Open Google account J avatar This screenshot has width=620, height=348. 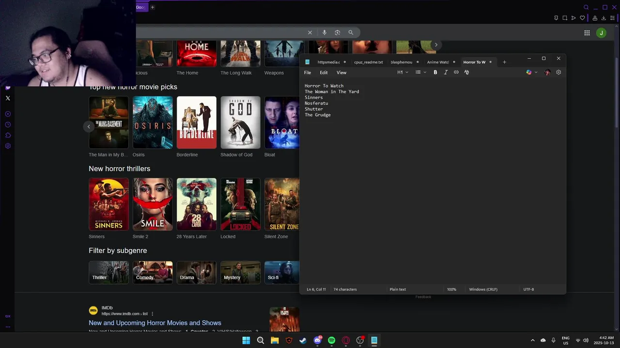(x=601, y=33)
